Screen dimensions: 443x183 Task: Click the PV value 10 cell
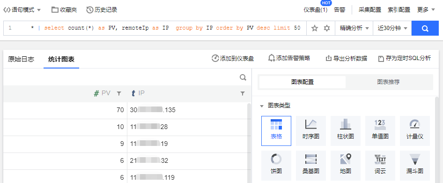click(x=65, y=127)
